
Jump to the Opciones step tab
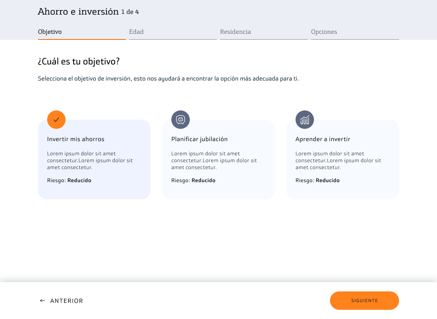(x=324, y=32)
